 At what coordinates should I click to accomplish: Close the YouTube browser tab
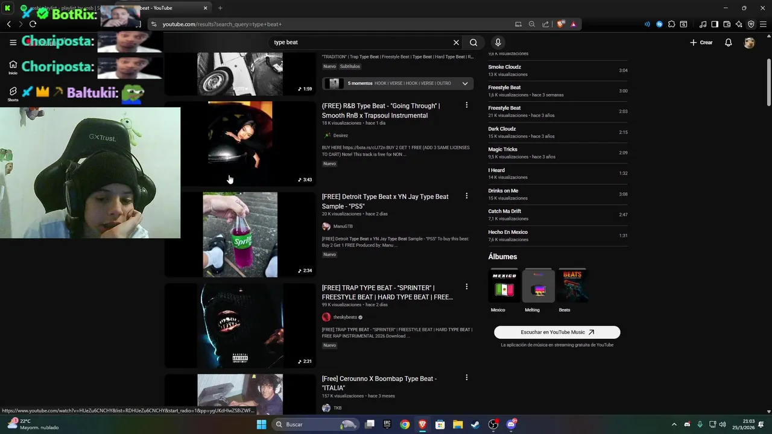(x=205, y=8)
